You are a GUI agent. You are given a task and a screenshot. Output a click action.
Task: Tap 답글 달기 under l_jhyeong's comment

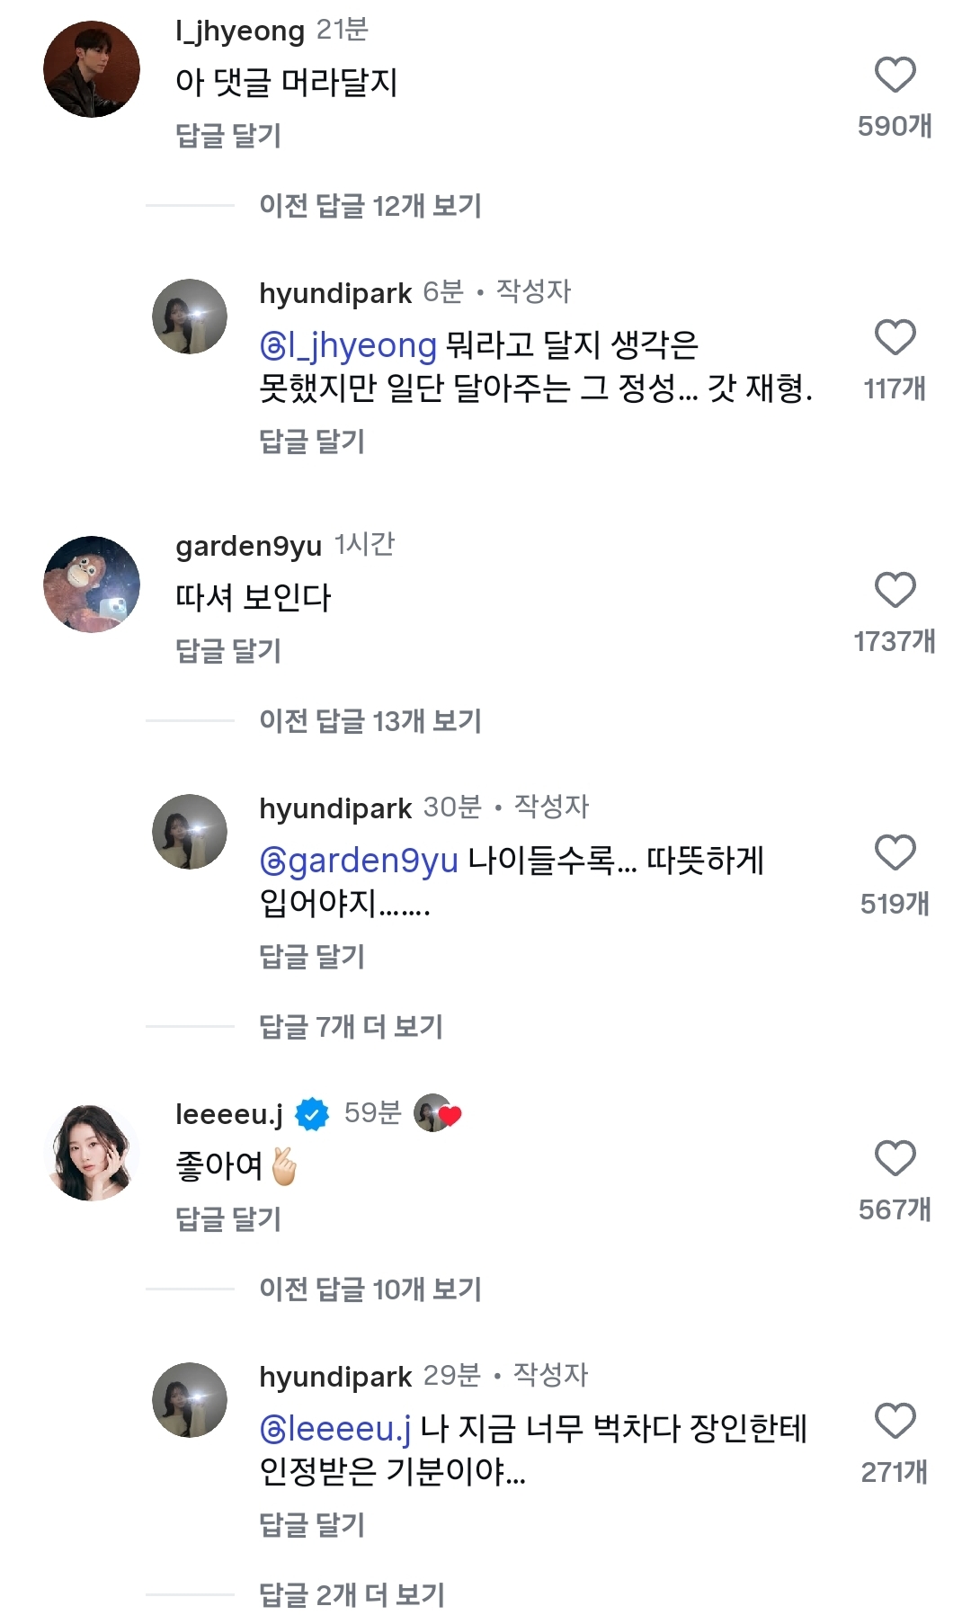pyautogui.click(x=228, y=136)
